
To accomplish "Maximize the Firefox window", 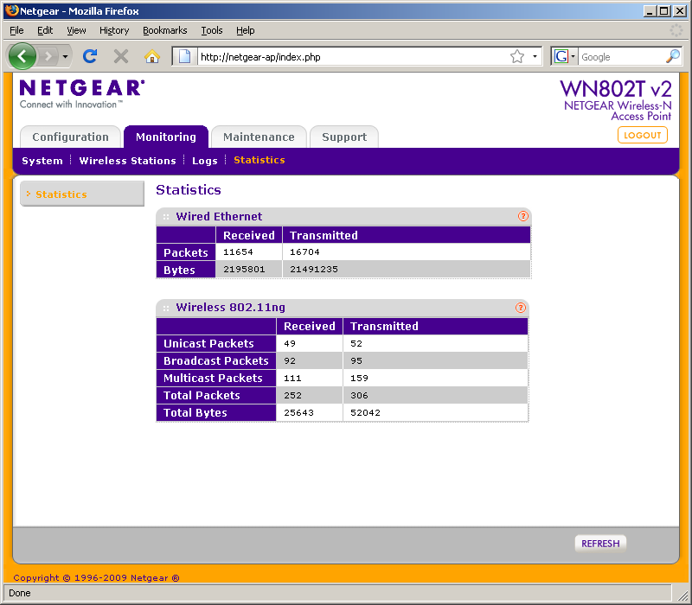I will [663, 11].
